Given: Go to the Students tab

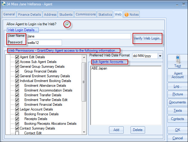Looking at the screenshot, I should point(66,14).
